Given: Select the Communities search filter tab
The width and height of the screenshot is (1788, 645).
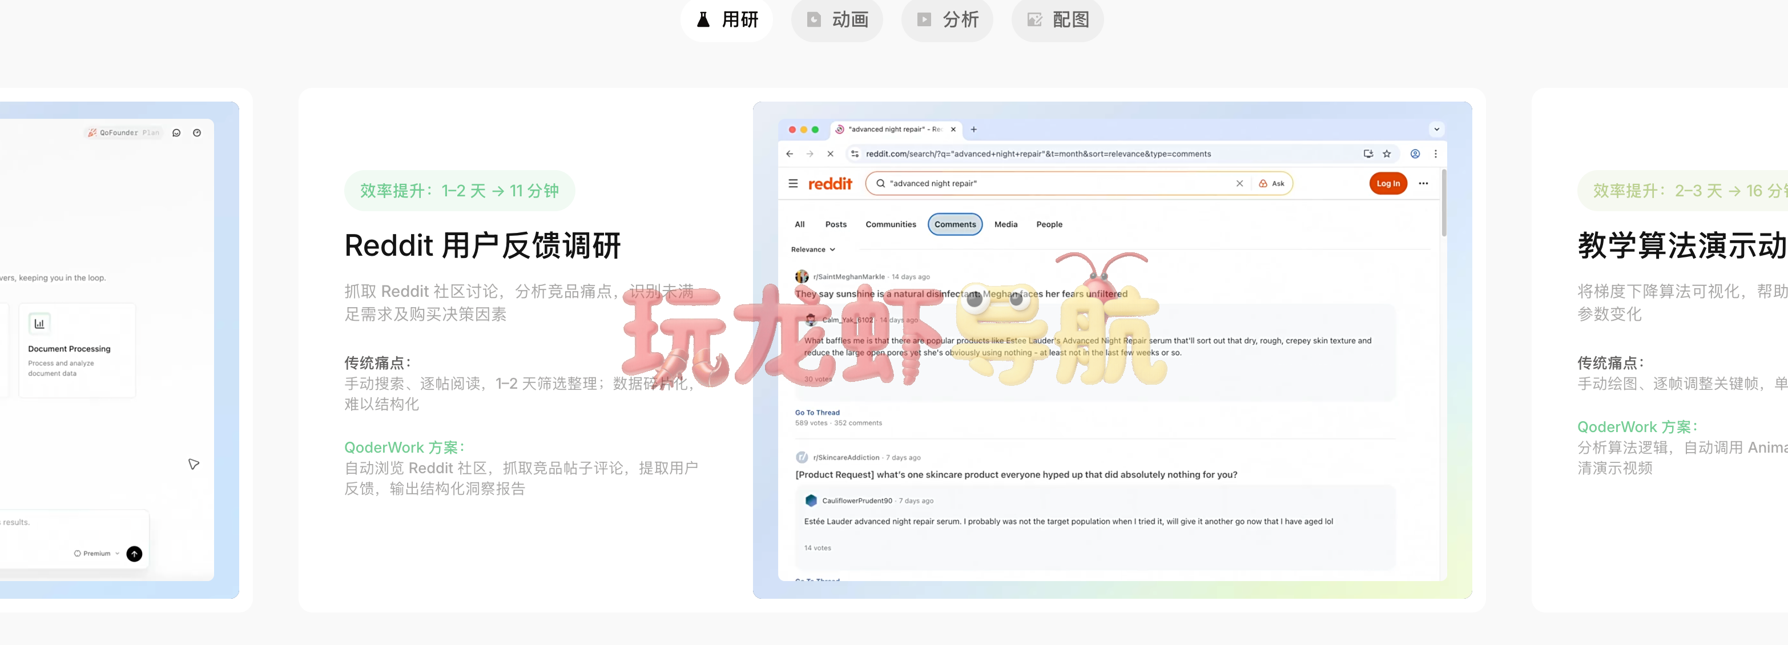Looking at the screenshot, I should (891, 224).
